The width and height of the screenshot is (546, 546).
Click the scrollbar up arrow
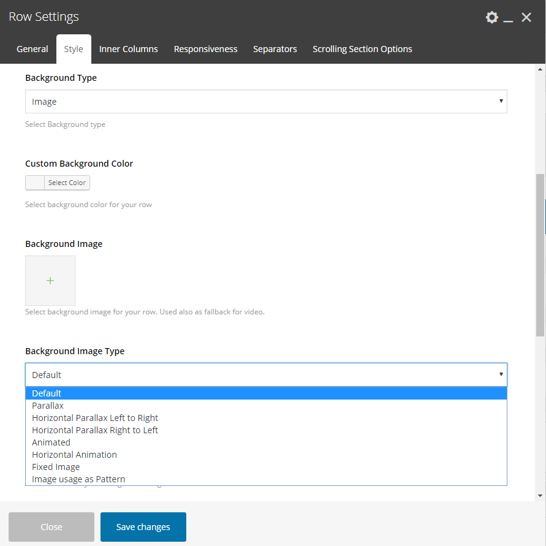tap(540, 70)
